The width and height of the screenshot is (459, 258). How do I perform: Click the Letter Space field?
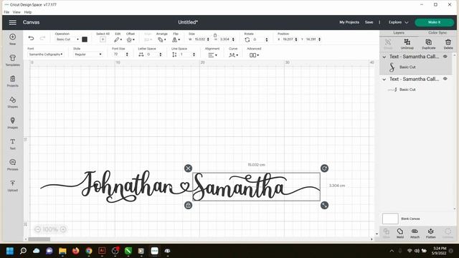pos(151,54)
